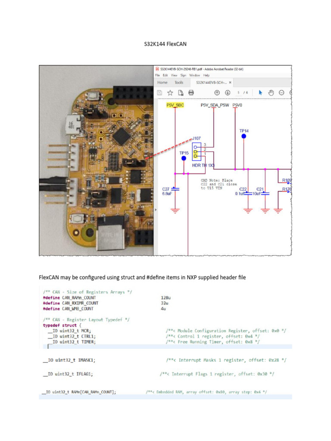Click the CAN_WMB_COUNT define line
The image size is (331, 441).
tap(105, 309)
